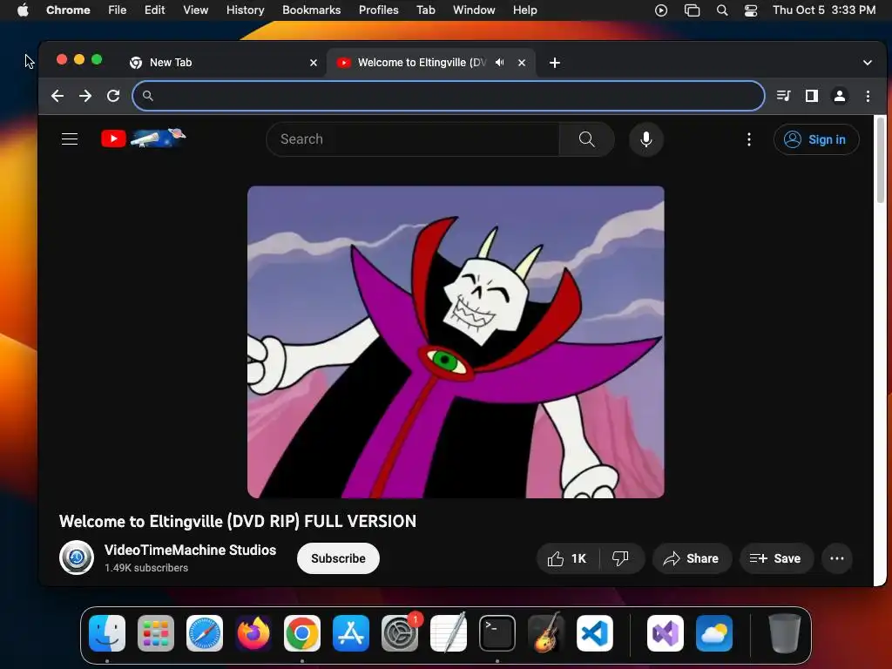Go to YouTube home via logo

click(143, 139)
